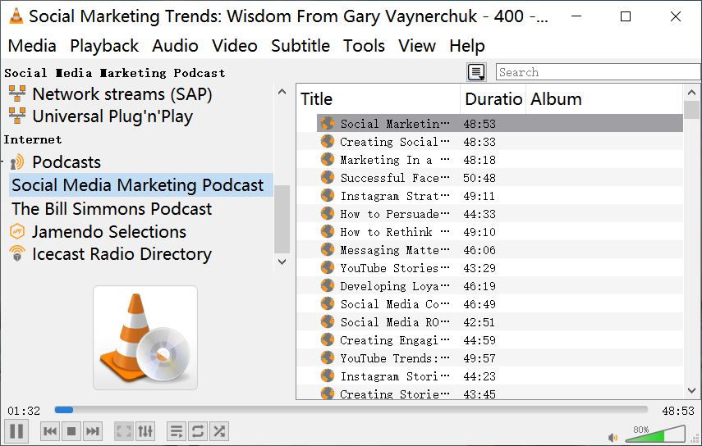Viewport: 702px width, 446px height.
Task: Click the Network streams icon
Action: pos(17,93)
